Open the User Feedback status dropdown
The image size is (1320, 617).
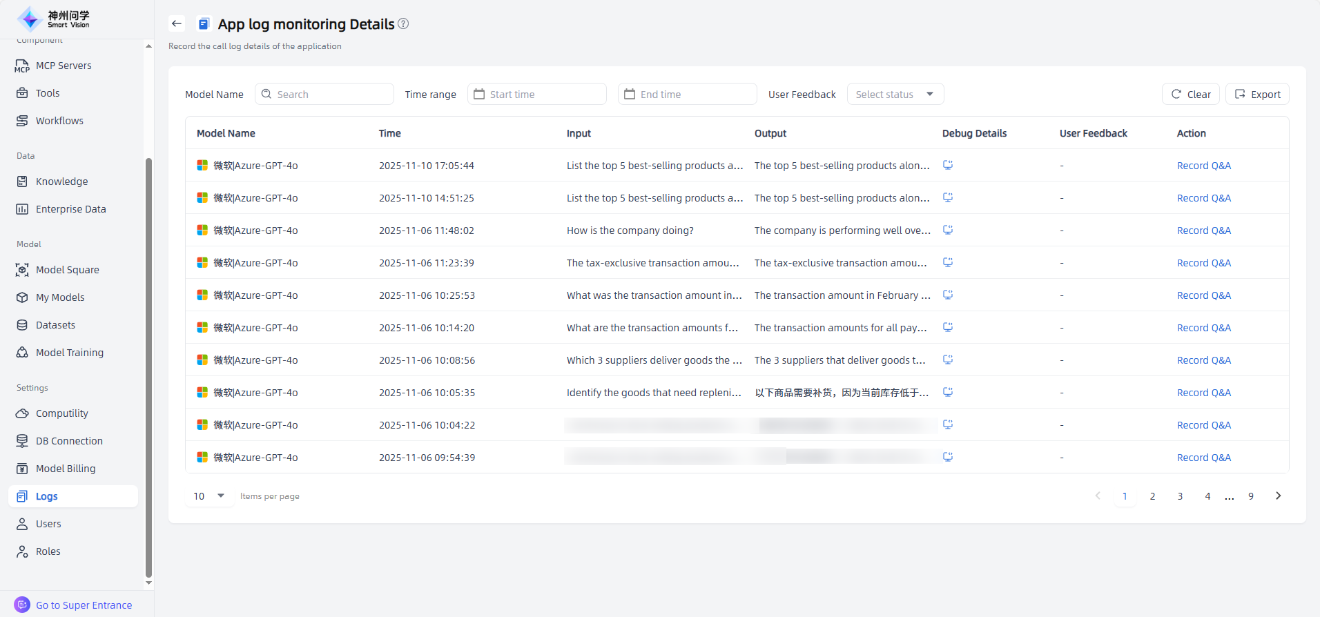(x=895, y=94)
